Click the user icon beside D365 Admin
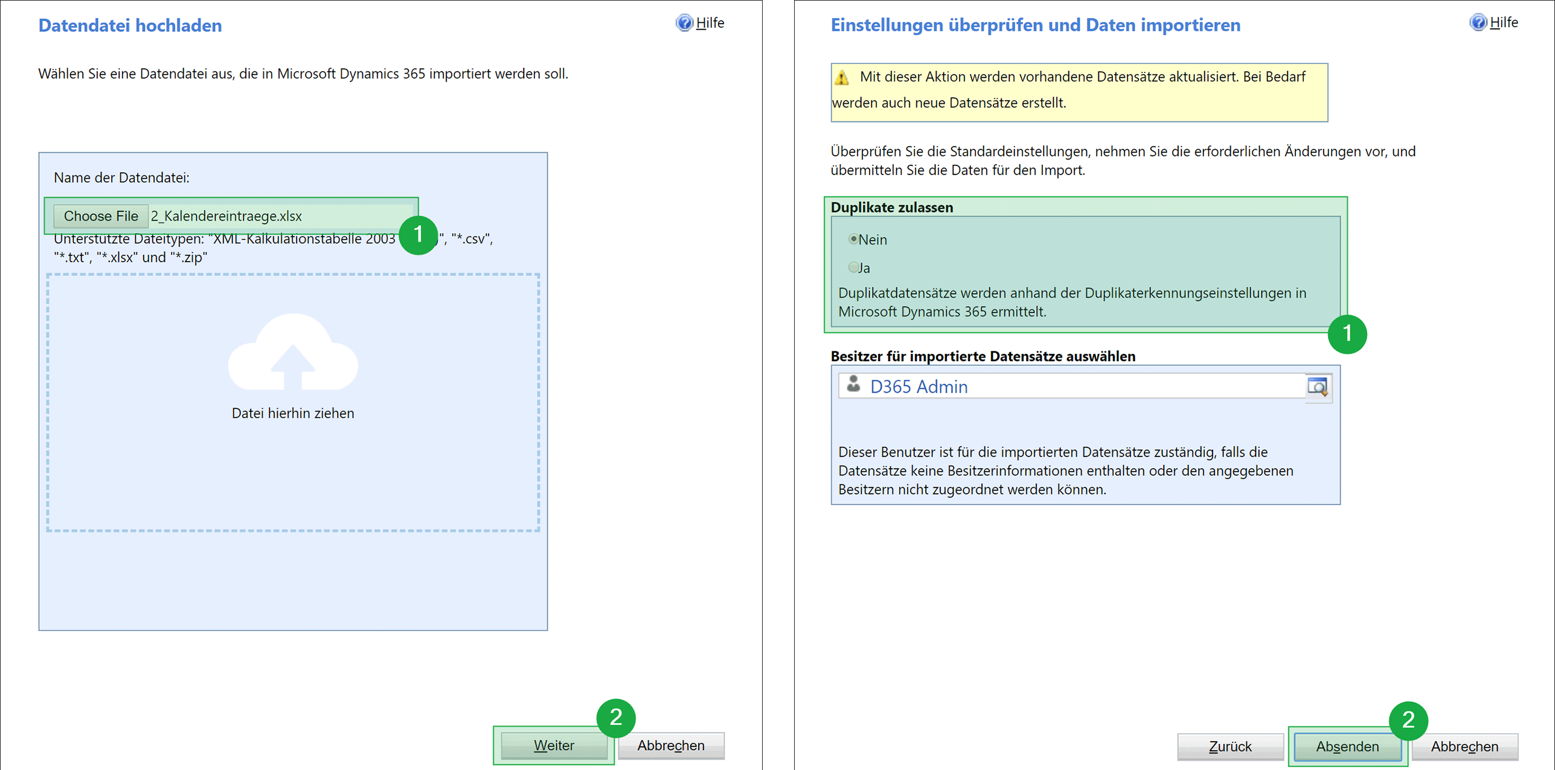Image resolution: width=1555 pixels, height=770 pixels. coord(853,385)
